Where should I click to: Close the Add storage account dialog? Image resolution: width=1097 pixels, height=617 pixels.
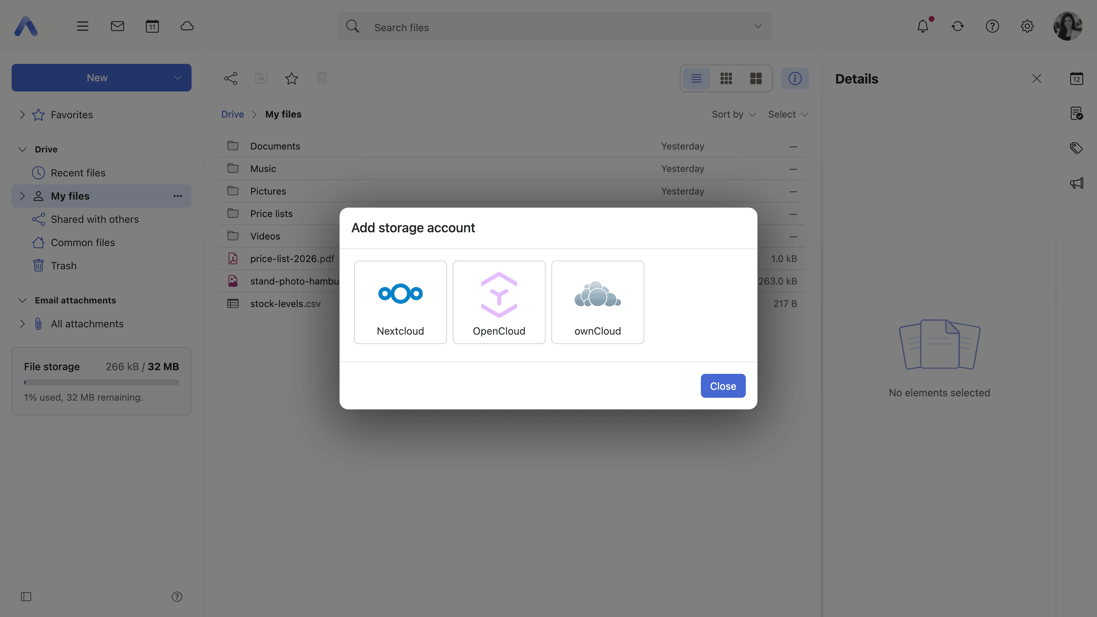723,385
